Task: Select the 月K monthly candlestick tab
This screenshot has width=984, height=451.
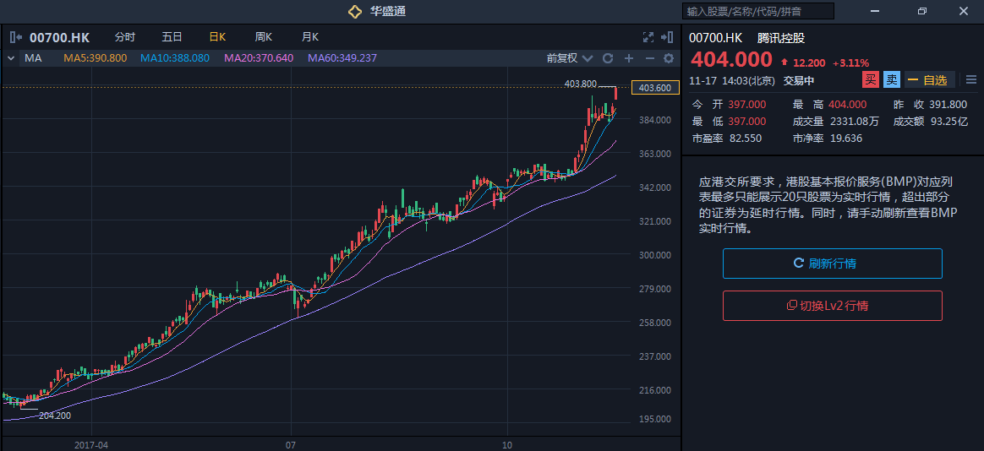Action: [x=309, y=37]
